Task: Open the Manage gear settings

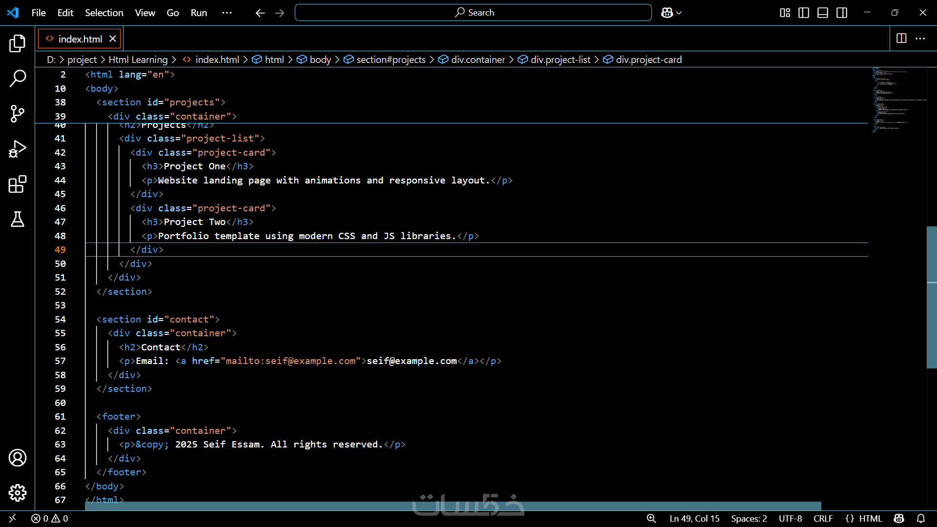Action: tap(18, 493)
